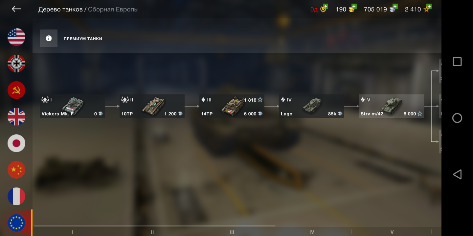The image size is (473, 236).
Task: Select the Japan flag nation icon
Action: click(16, 143)
